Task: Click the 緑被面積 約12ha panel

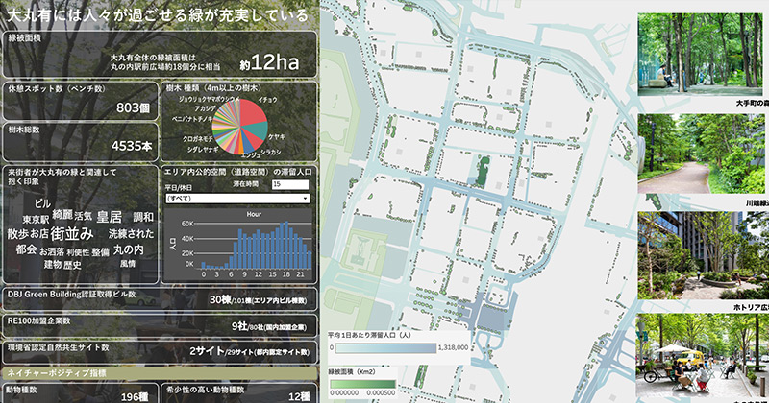Action: [159, 55]
